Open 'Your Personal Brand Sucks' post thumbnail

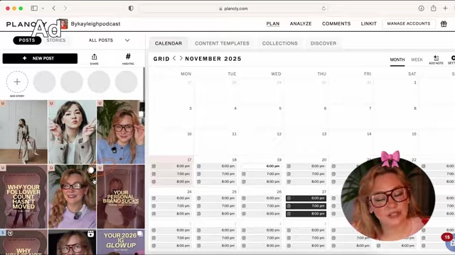pyautogui.click(x=121, y=197)
